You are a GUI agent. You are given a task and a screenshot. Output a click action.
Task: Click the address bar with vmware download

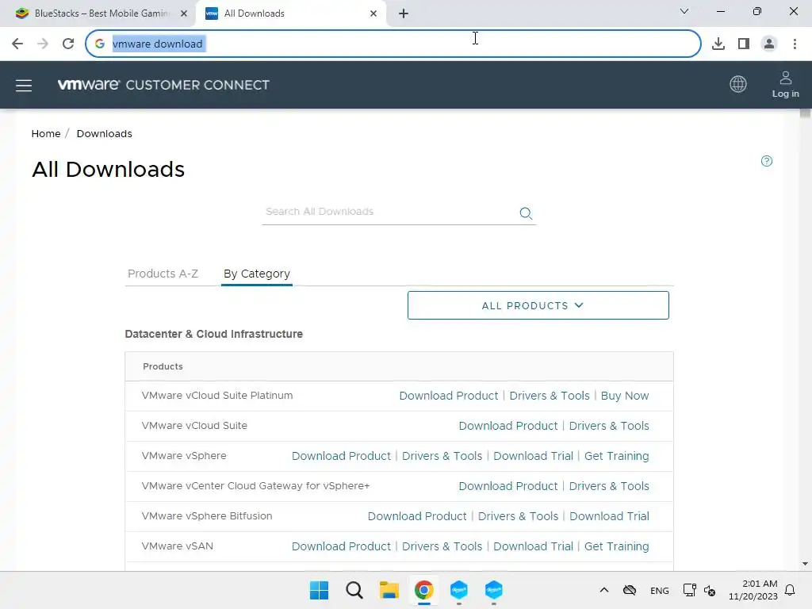click(x=393, y=44)
